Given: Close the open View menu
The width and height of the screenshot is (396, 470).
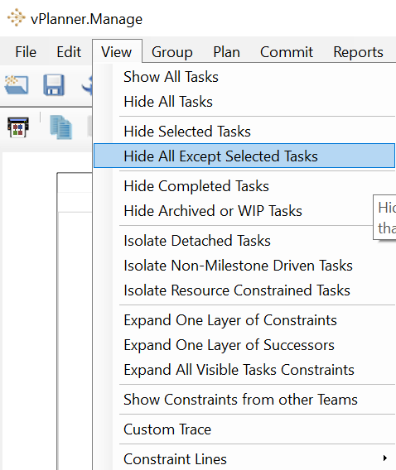Looking at the screenshot, I should [x=117, y=52].
